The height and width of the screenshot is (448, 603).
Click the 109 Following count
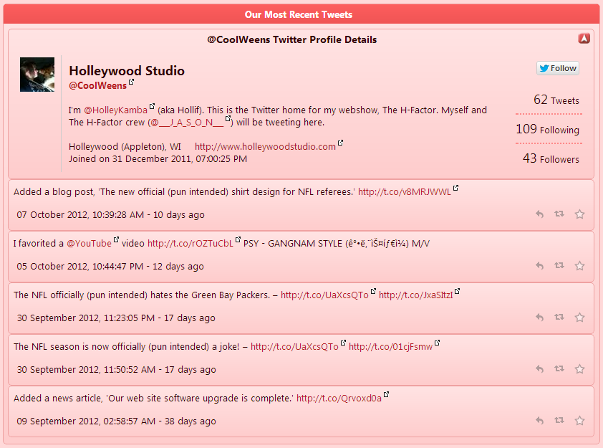547,129
